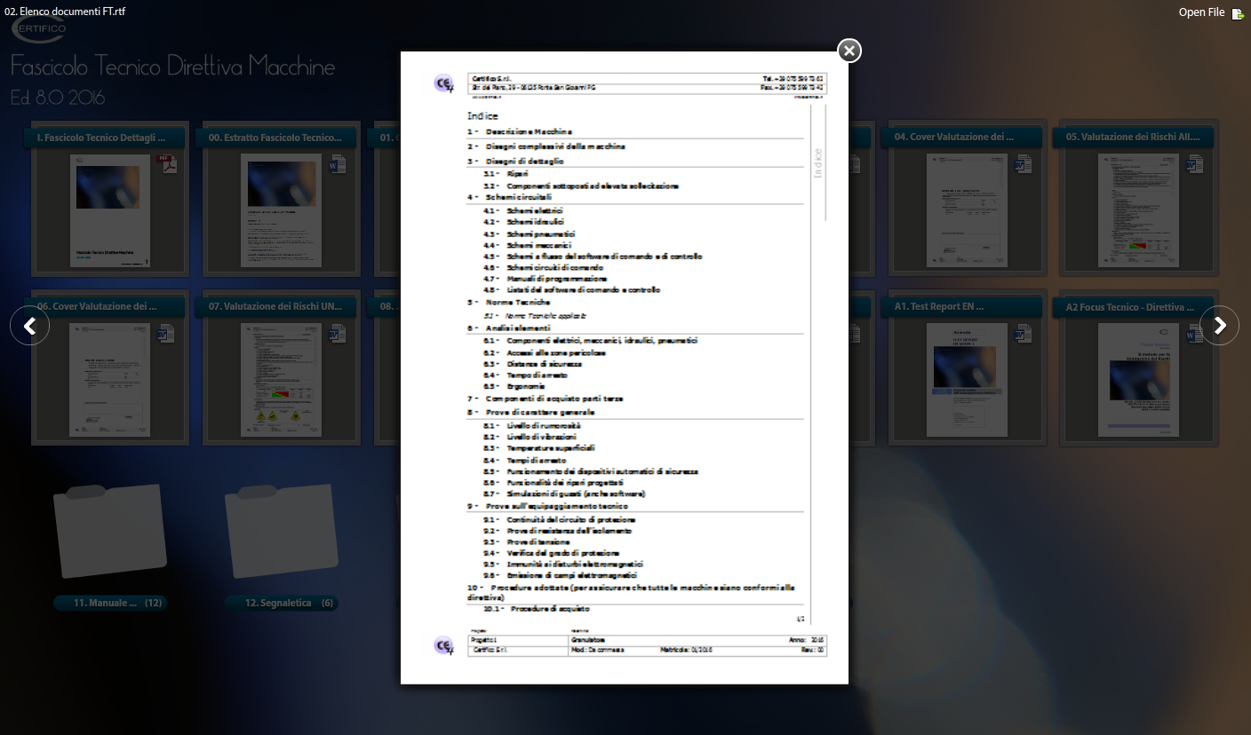Screen dimensions: 1251x735
Task: Open the 11. Manuale folder icon
Action: pyautogui.click(x=109, y=530)
